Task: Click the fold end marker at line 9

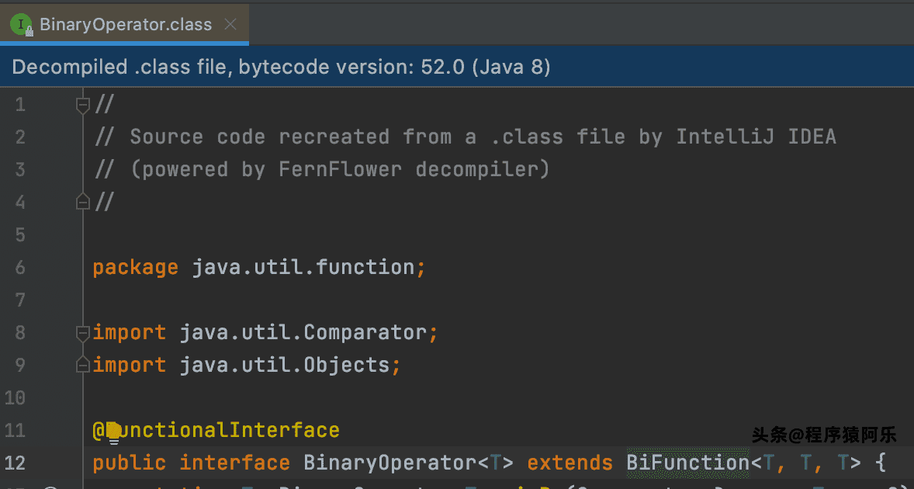Action: click(x=83, y=365)
